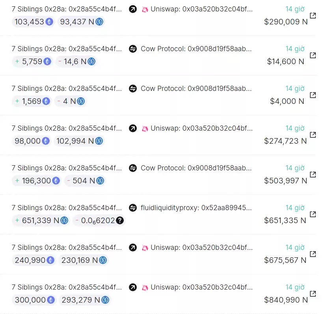Open 7 Siblings address in the 196,300 ETH row
The width and height of the screenshot is (326, 314).
tap(67, 168)
